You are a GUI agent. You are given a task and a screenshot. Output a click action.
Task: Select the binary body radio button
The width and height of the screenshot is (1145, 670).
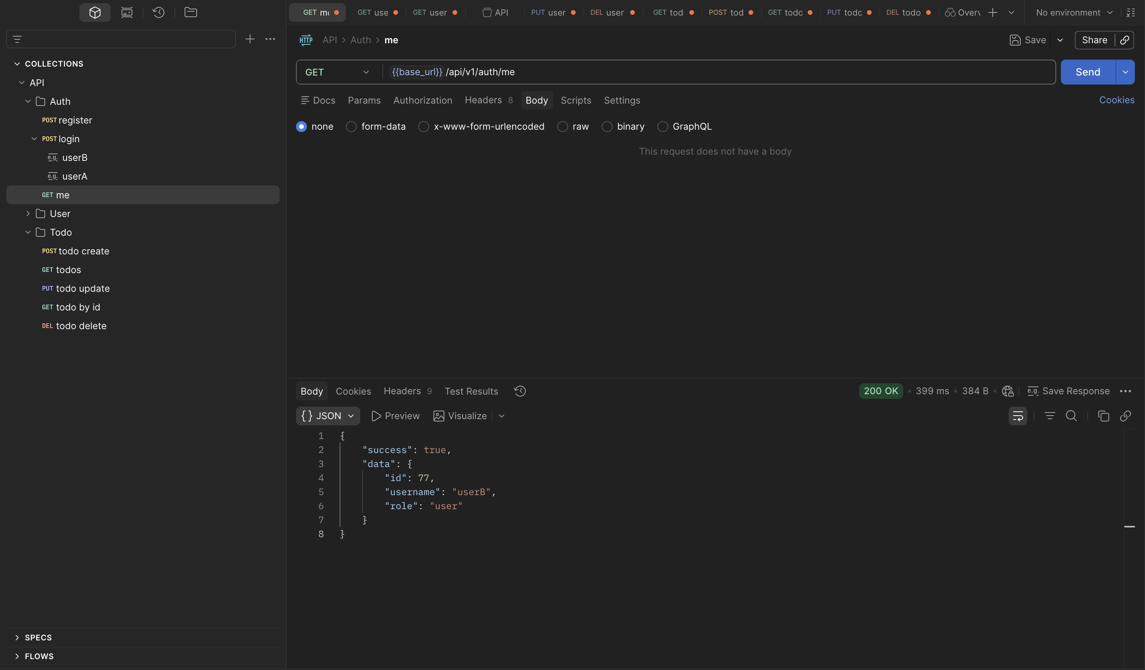click(607, 126)
